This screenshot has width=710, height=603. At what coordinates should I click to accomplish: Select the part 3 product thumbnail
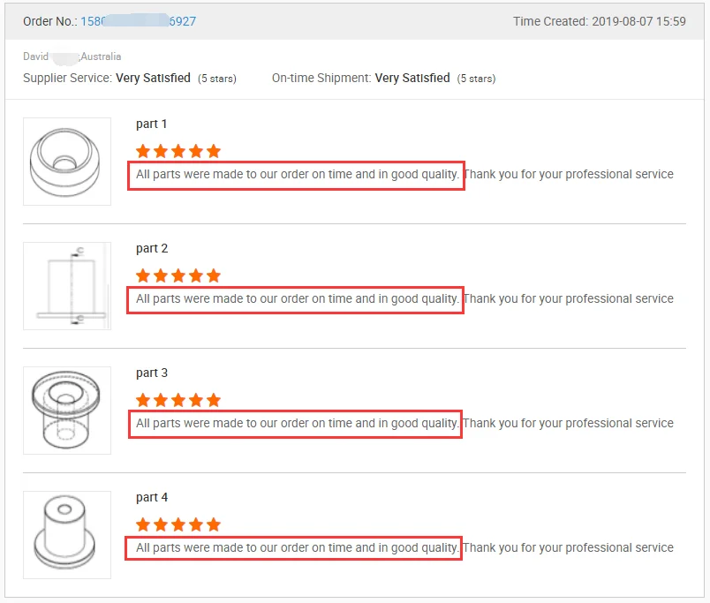pos(67,411)
